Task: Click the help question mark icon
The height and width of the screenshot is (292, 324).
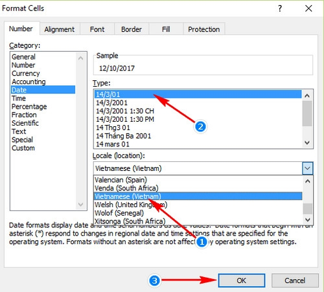Action: click(x=280, y=8)
